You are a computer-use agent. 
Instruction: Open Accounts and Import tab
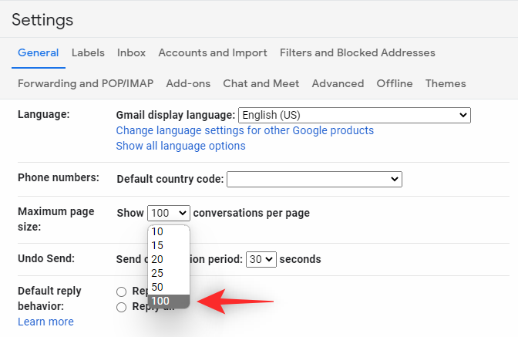point(212,52)
